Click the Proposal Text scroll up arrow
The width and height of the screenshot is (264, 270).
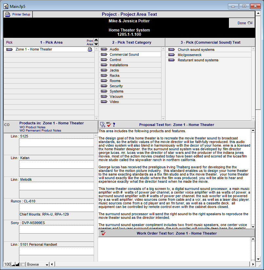pyautogui.click(x=253, y=131)
